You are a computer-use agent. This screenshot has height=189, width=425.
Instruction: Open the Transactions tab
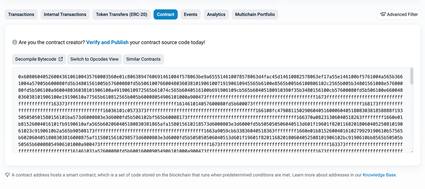(x=21, y=14)
